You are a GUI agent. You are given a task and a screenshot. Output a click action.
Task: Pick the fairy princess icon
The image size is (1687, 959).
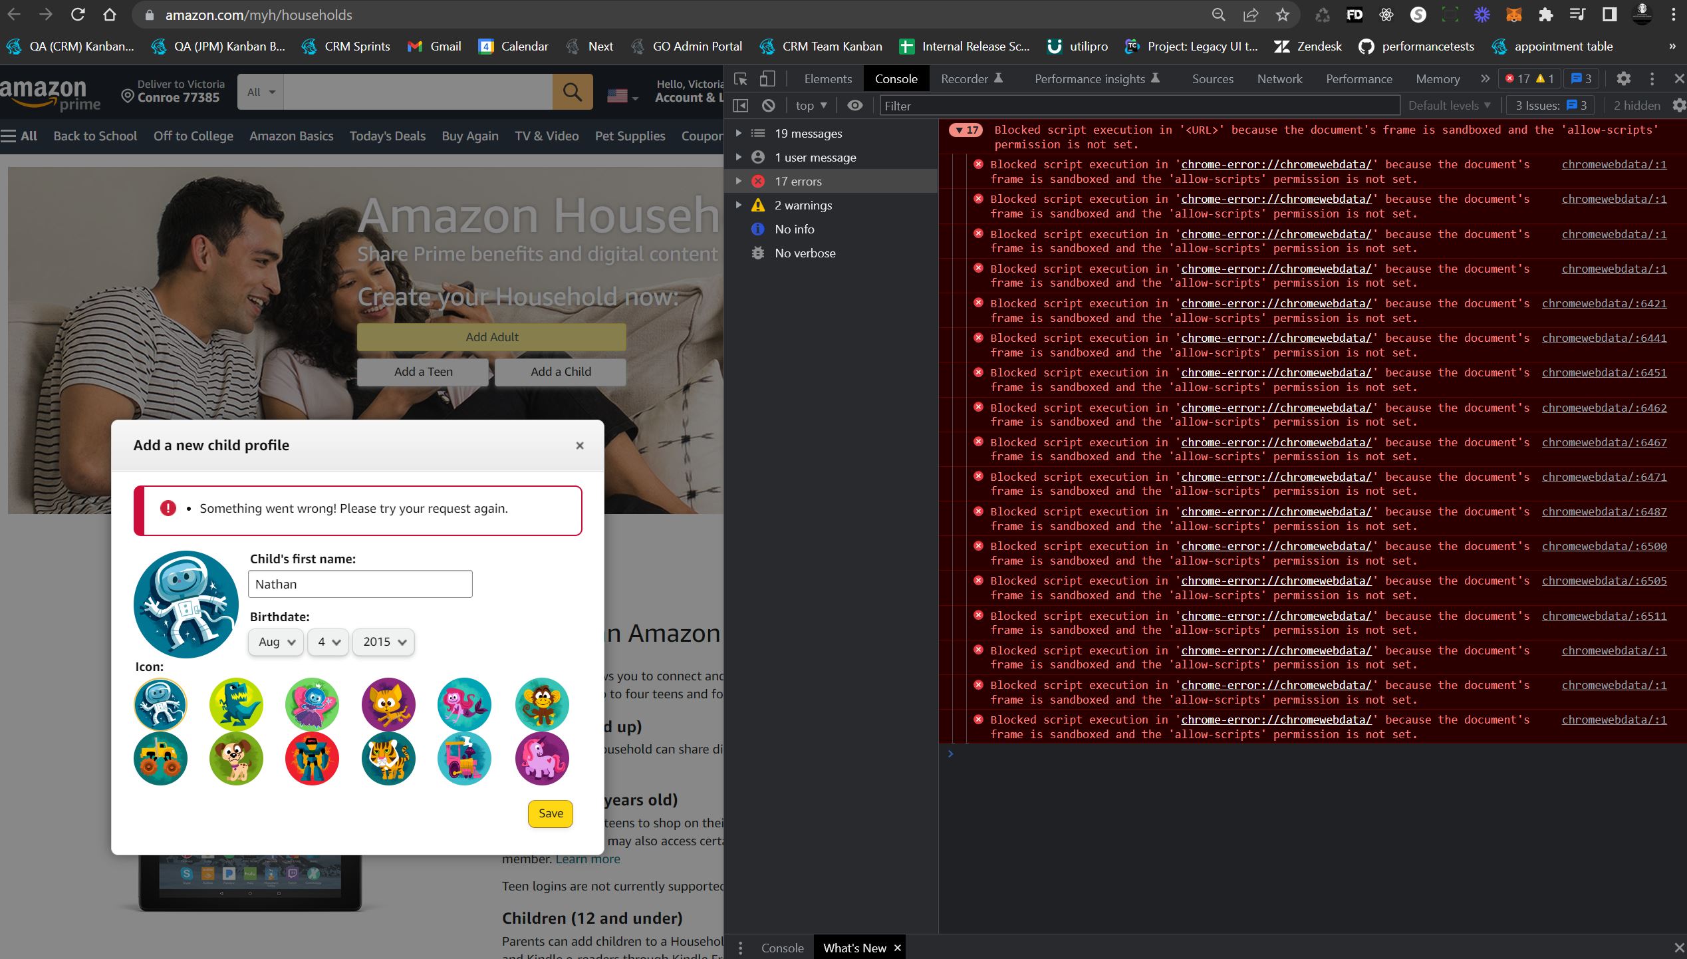coord(312,704)
